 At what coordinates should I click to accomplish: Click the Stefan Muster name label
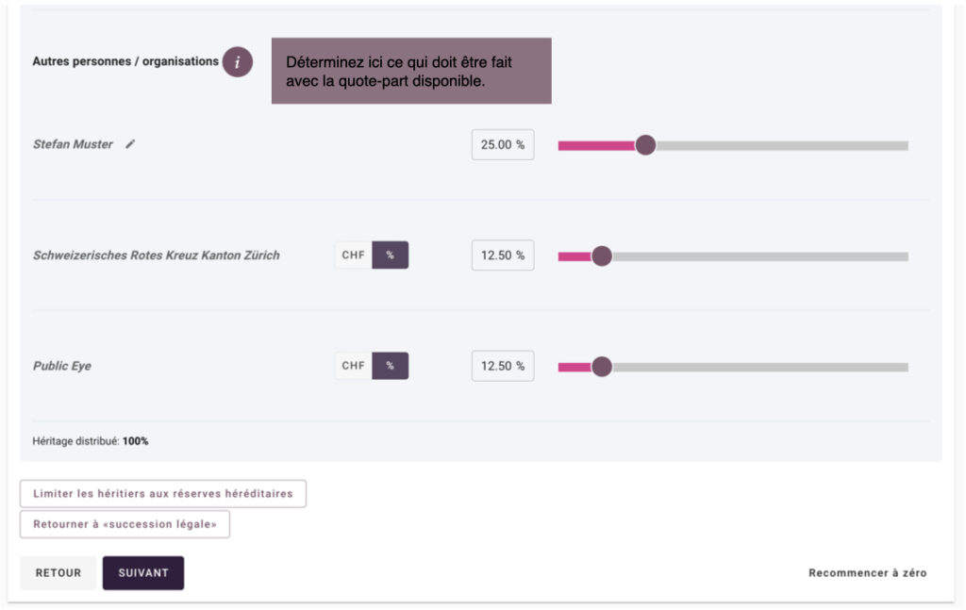[73, 144]
